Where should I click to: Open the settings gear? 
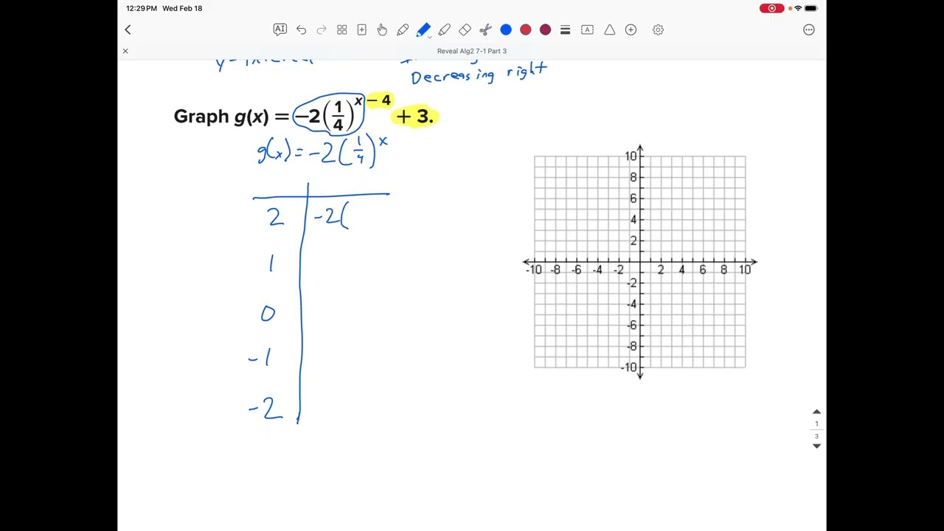coord(658,29)
